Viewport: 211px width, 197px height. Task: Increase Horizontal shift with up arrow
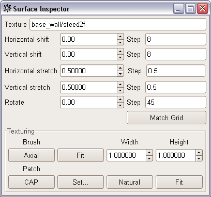pyautogui.click(x=120, y=37)
